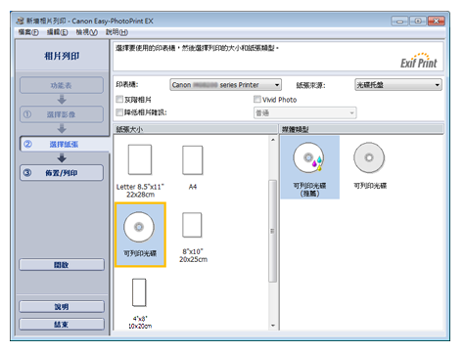Screen dimensions: 465x352
Task: Open the noise reduction level dropdown
Action: click(x=304, y=112)
